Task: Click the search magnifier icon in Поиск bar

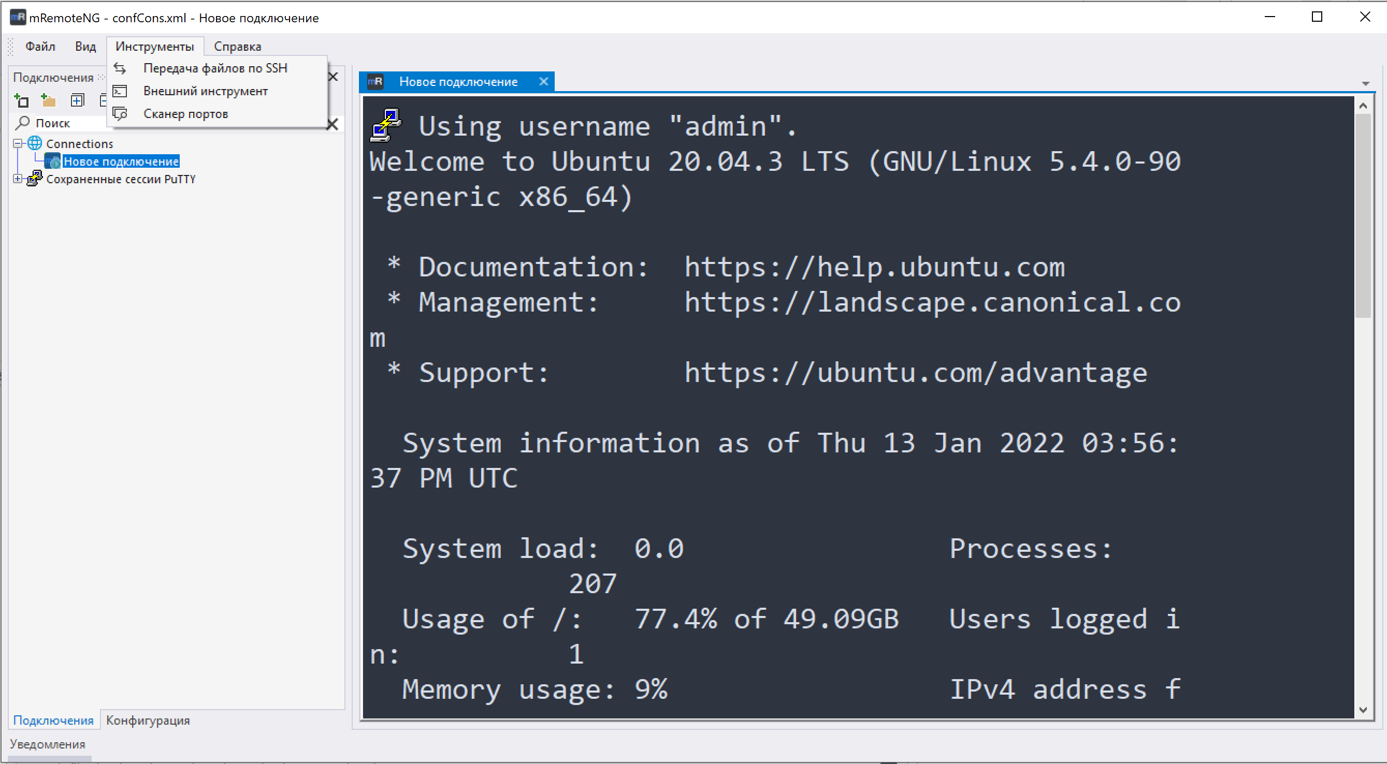Action: tap(22, 123)
